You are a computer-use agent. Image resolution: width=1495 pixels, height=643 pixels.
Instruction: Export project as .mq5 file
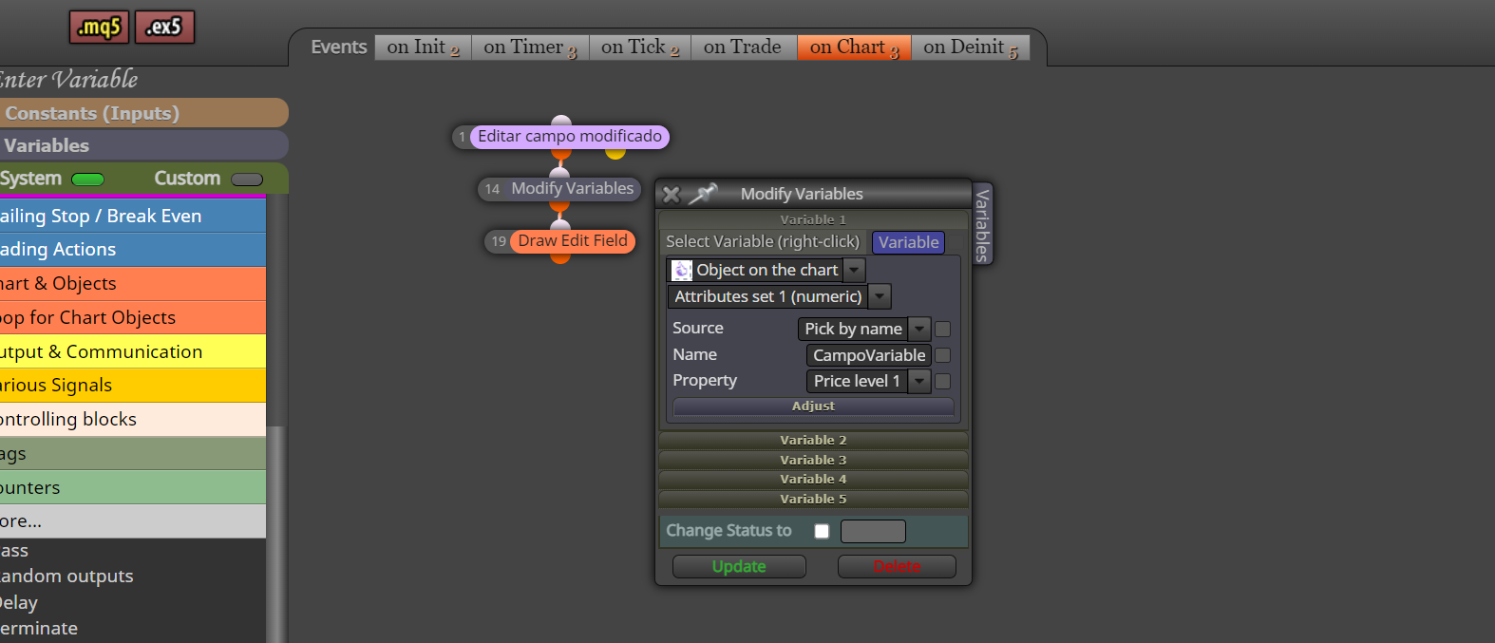point(99,28)
